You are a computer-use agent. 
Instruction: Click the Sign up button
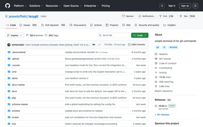click(185, 6)
